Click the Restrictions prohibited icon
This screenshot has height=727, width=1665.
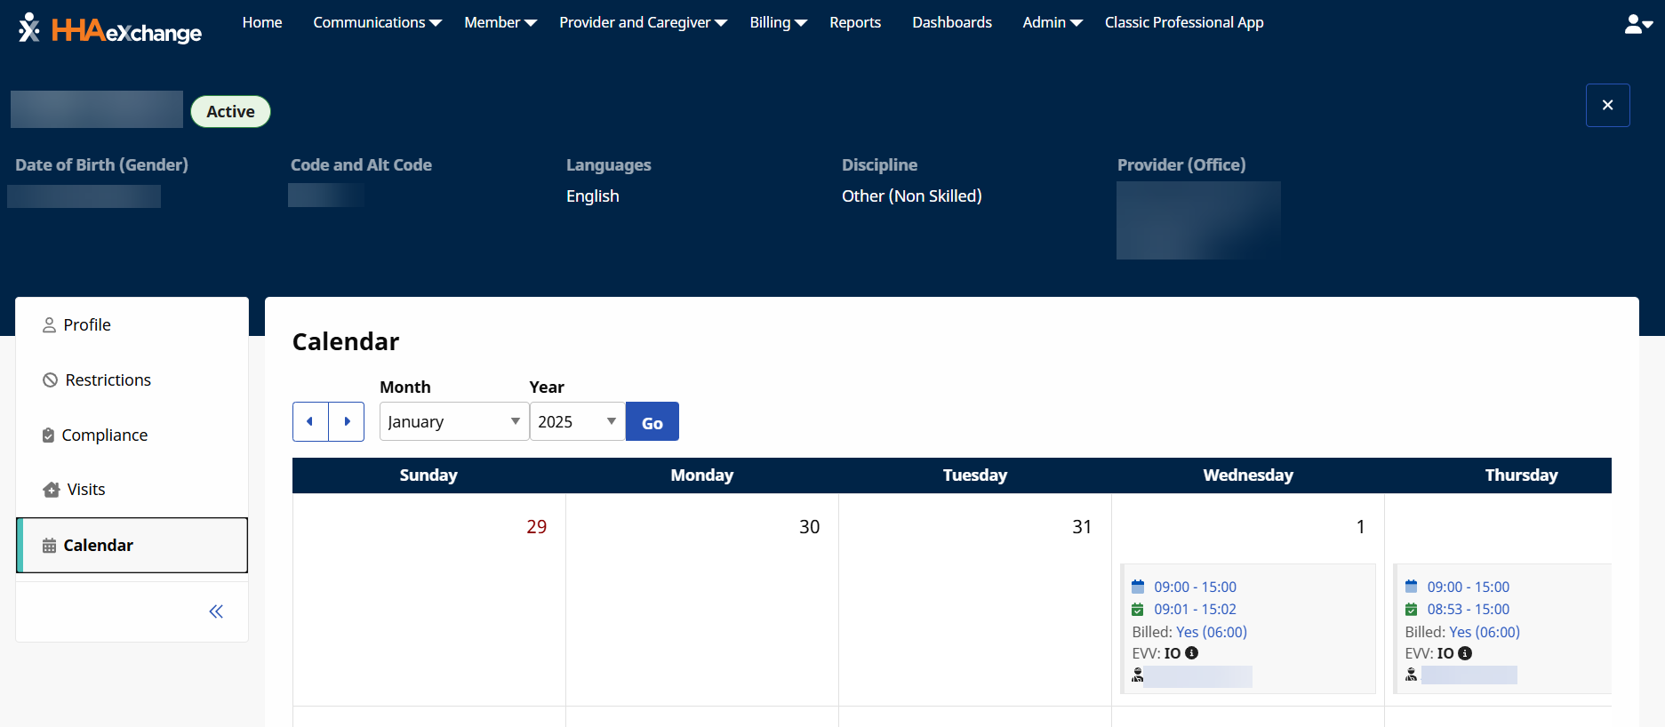pos(50,380)
